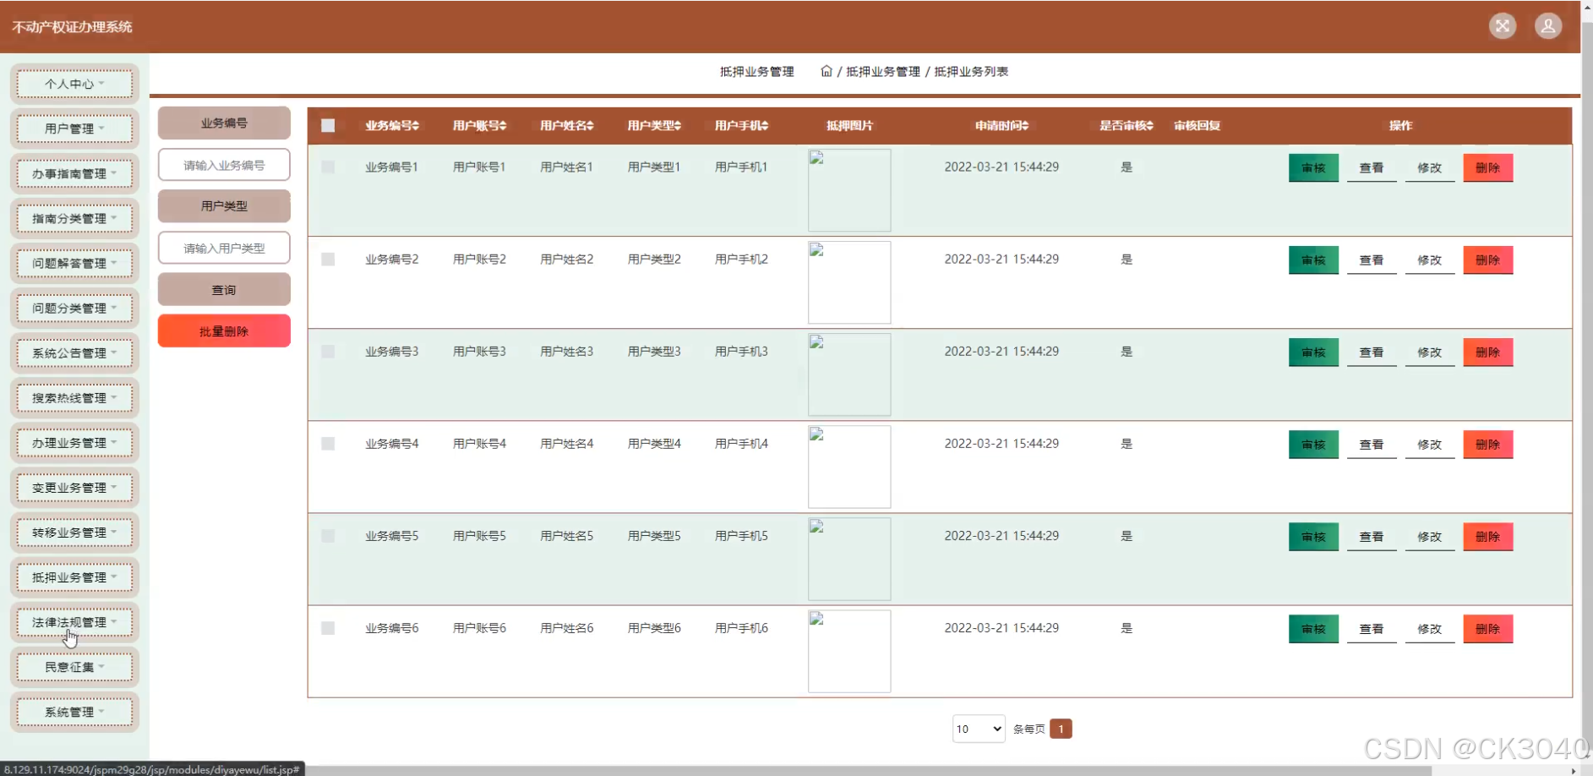1593x776 pixels.
Task: Click 修改 for 业务编号3 row
Action: tap(1430, 352)
